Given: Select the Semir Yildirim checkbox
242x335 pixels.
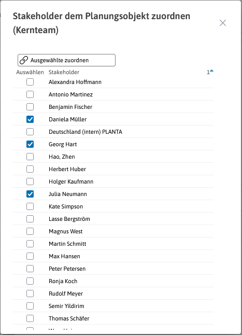Looking at the screenshot, I should click(30, 306).
